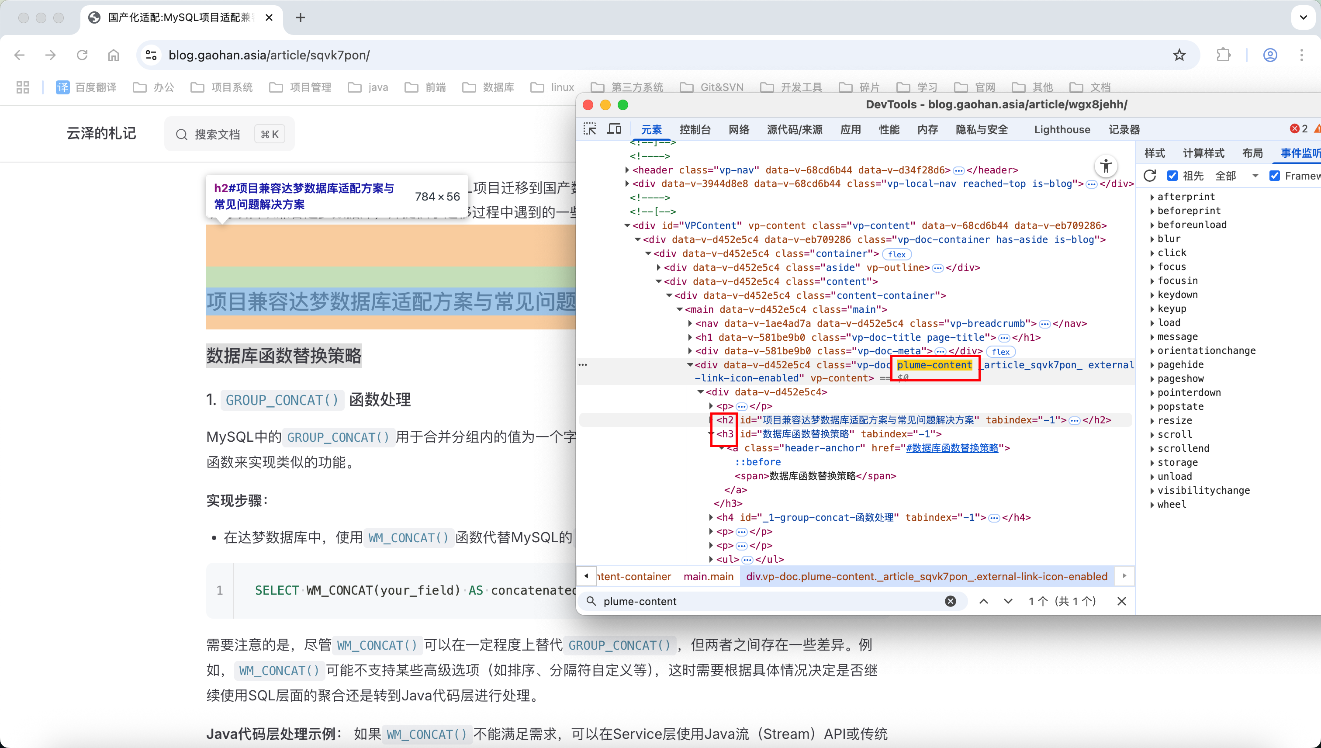Bookmark this page with the star icon

click(x=1179, y=55)
